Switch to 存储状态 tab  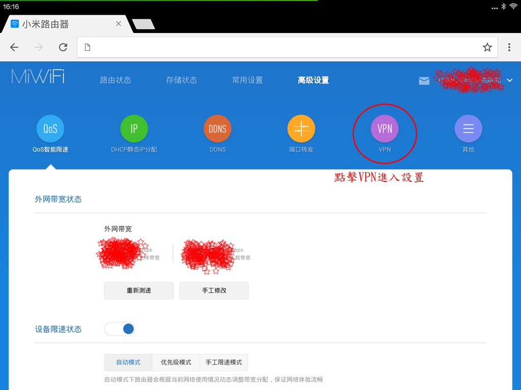[x=182, y=80]
